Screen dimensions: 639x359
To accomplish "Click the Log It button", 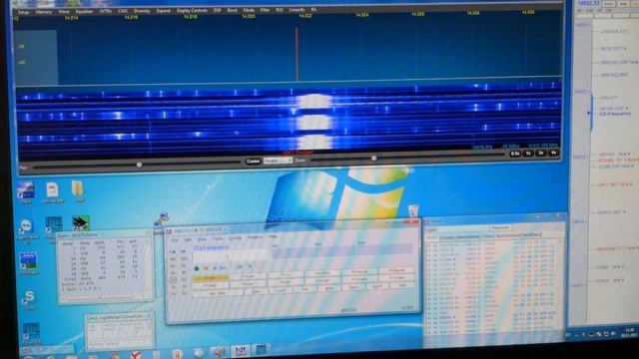I will click(280, 290).
